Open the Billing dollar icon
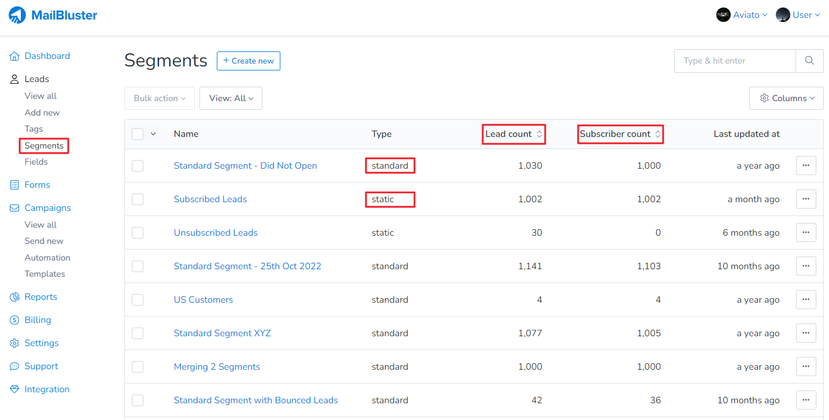829x420 pixels. [x=14, y=320]
